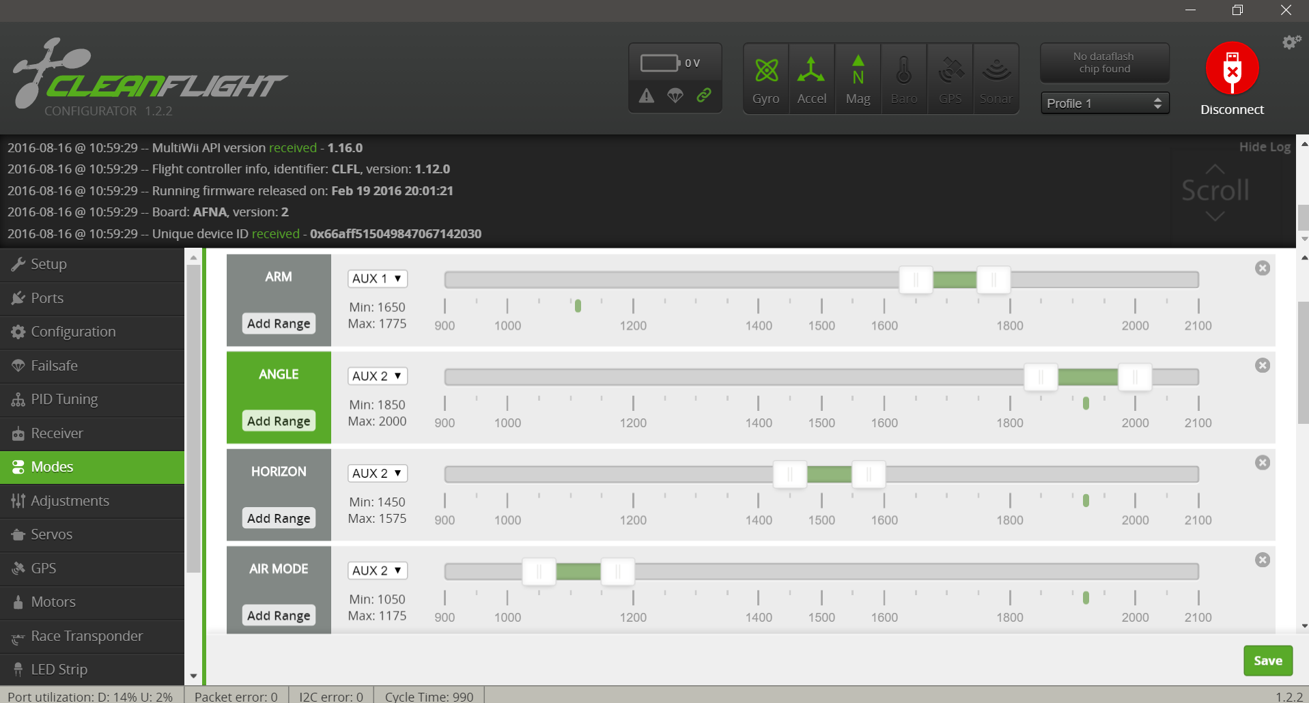Viewport: 1309px width, 703px height.
Task: Click the warning triangle status icon
Action: (x=647, y=96)
